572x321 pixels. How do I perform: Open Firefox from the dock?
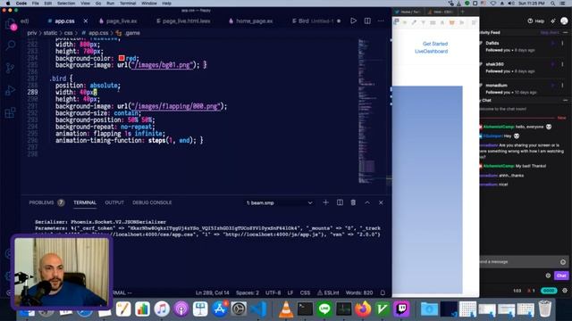pyautogui.click(x=362, y=309)
